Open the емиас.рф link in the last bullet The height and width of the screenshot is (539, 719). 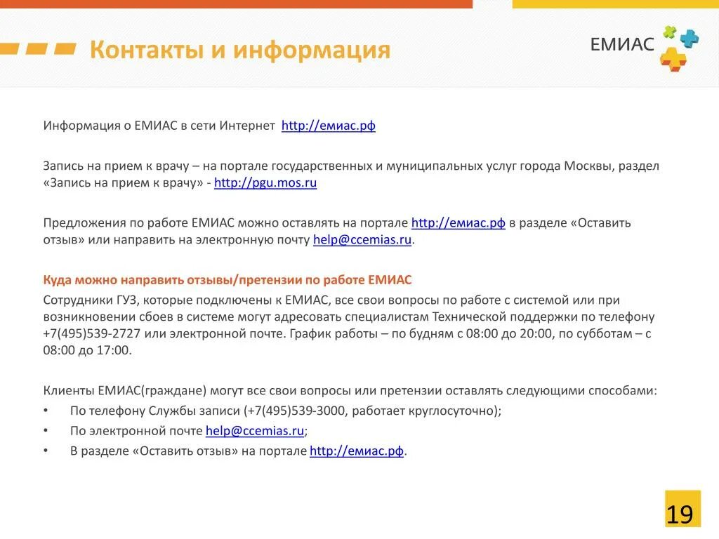pyautogui.click(x=357, y=451)
